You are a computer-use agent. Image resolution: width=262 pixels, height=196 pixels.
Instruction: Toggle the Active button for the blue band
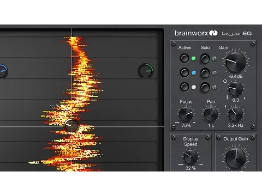click(184, 73)
